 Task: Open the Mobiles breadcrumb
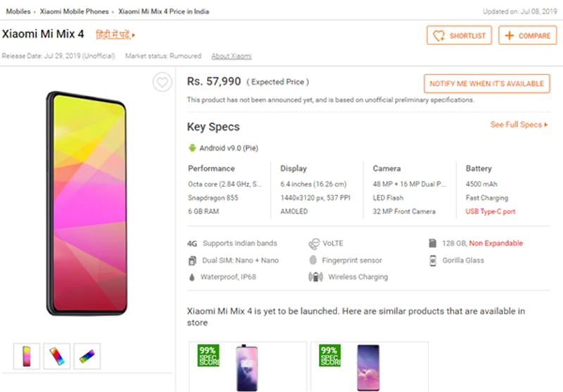(18, 12)
